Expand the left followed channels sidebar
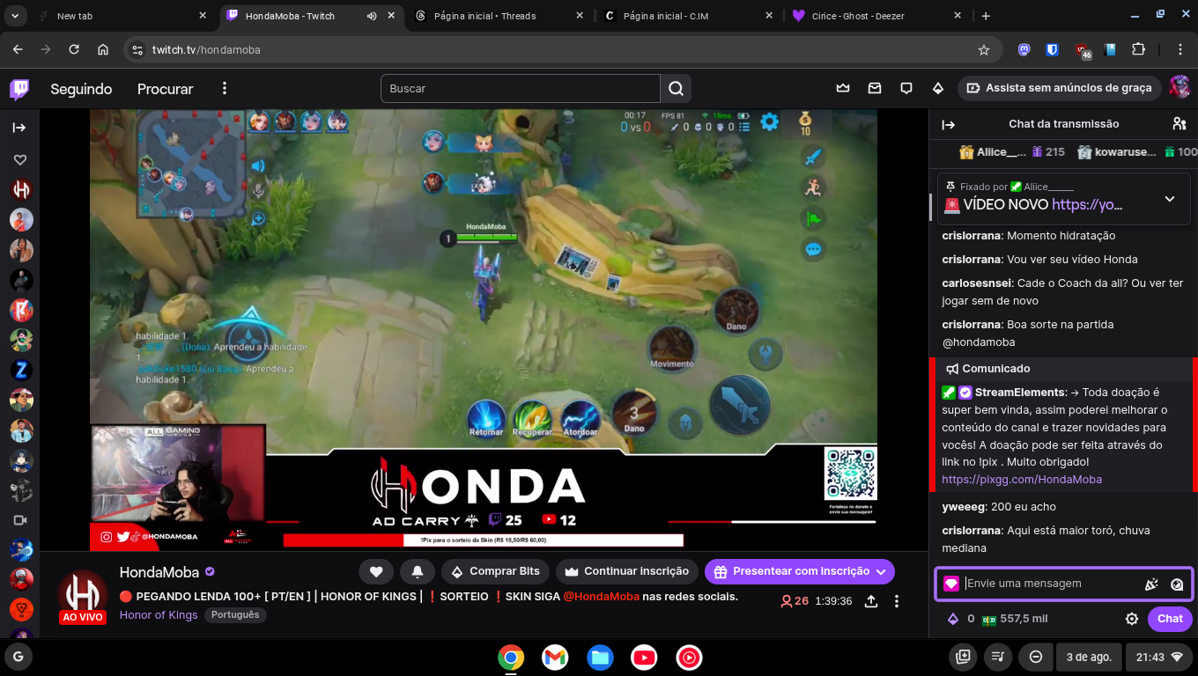The image size is (1198, 676). [19, 128]
